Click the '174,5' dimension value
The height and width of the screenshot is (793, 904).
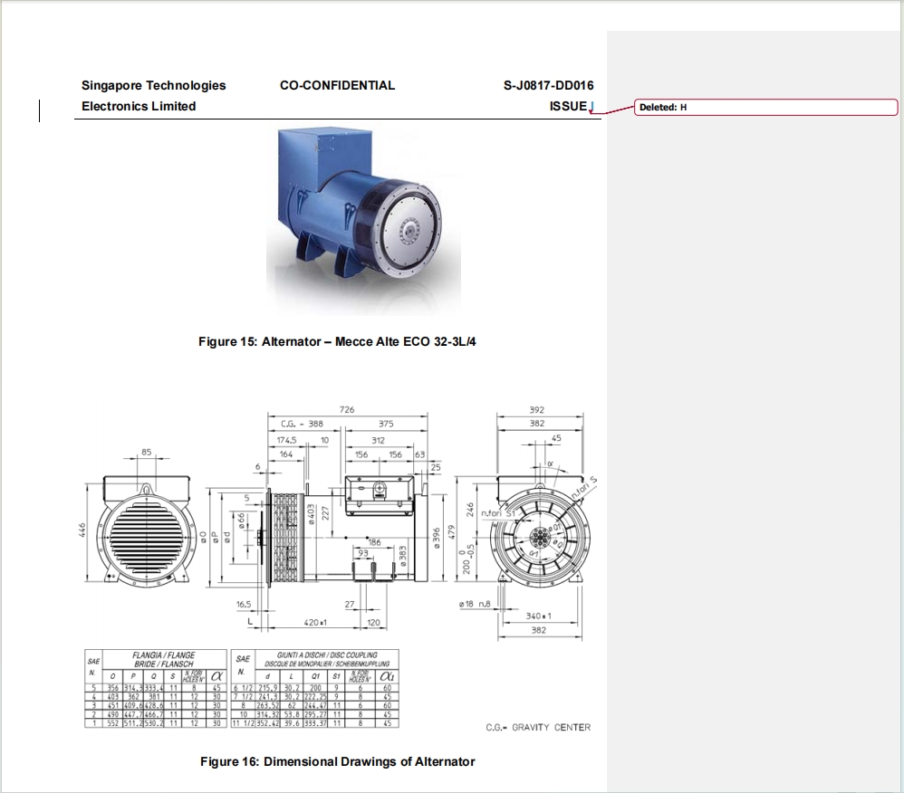(x=286, y=440)
